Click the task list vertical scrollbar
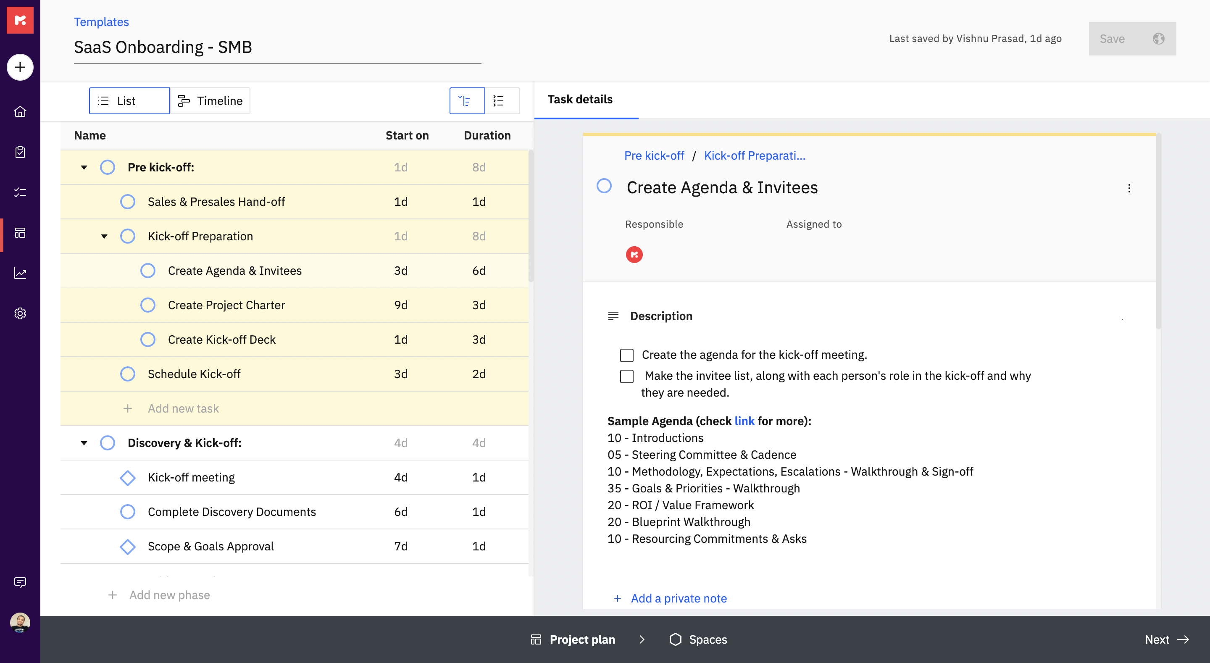This screenshot has width=1210, height=663. point(531,216)
